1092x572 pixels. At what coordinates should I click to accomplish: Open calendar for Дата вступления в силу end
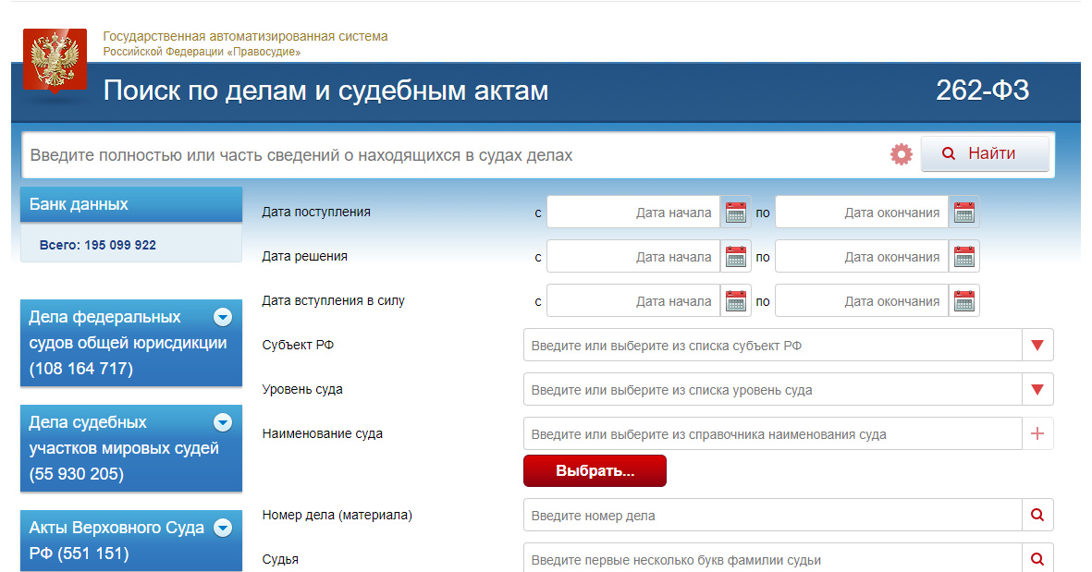click(x=964, y=301)
